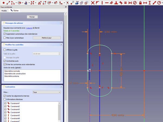Uncheck Constraint1 in the constraints list
This screenshot has height=122, width=163.
point(5,104)
